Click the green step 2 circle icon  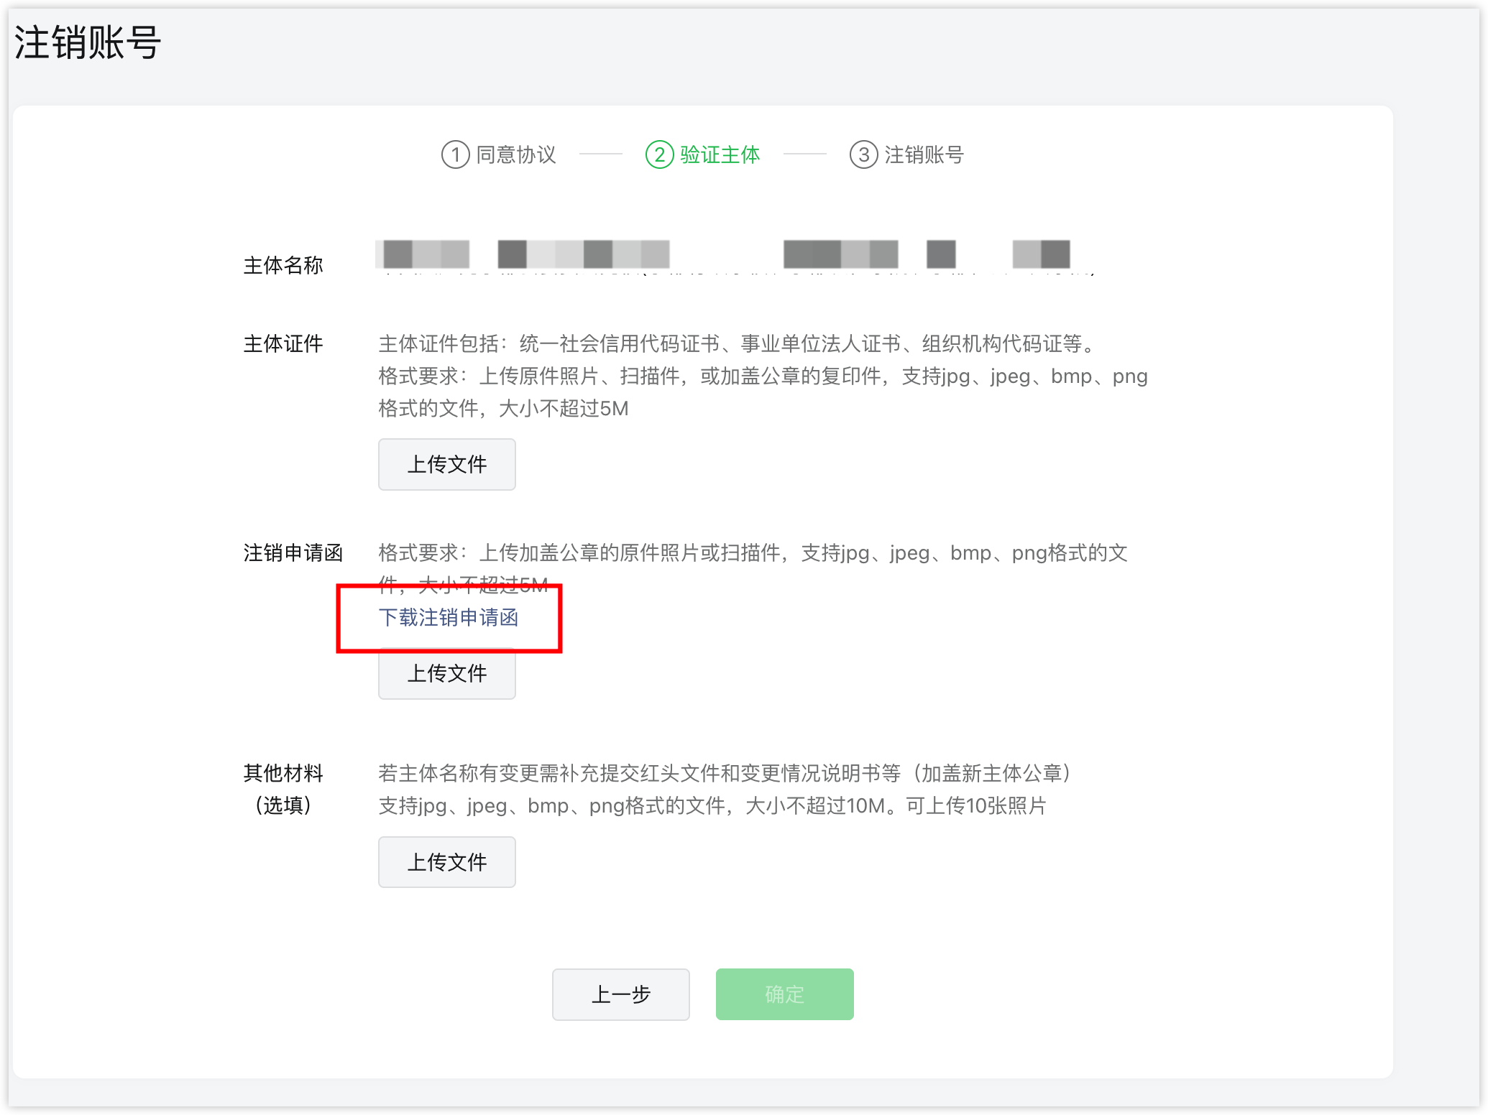(x=659, y=154)
